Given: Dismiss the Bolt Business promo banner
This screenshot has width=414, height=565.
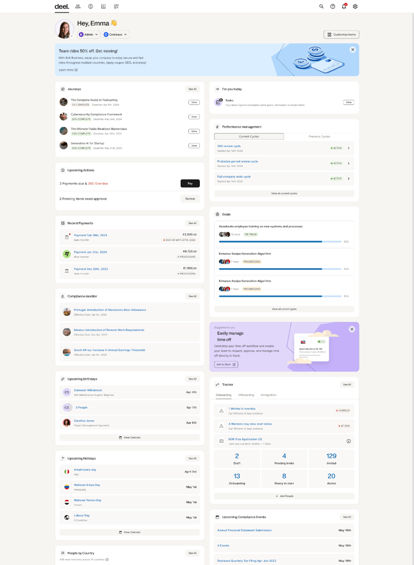Looking at the screenshot, I should click(x=353, y=49).
